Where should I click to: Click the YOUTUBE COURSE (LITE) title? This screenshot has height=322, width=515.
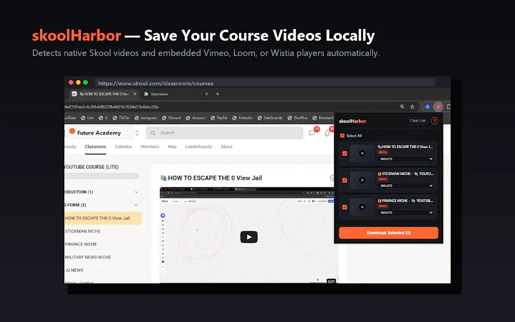91,167
